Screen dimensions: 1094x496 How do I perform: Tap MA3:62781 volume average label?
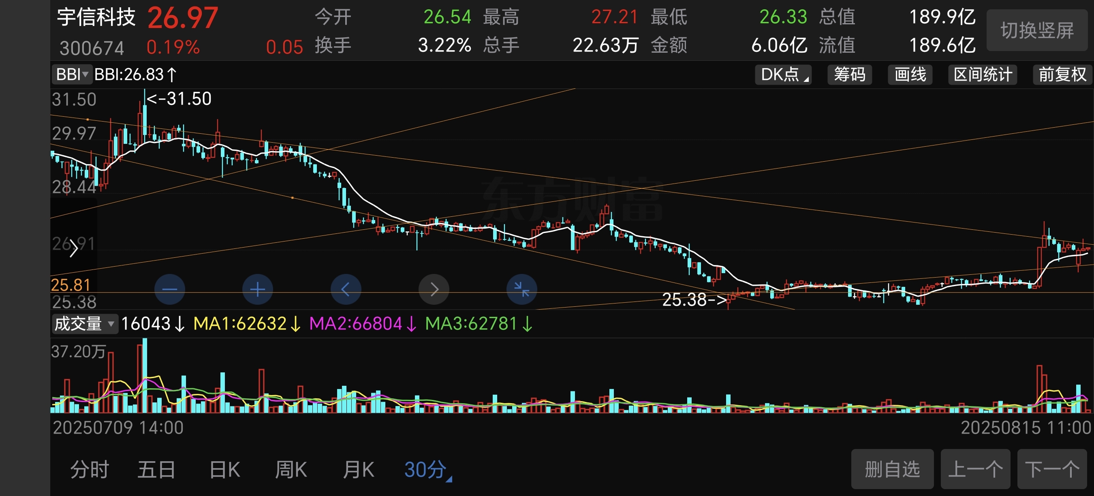pyautogui.click(x=479, y=324)
